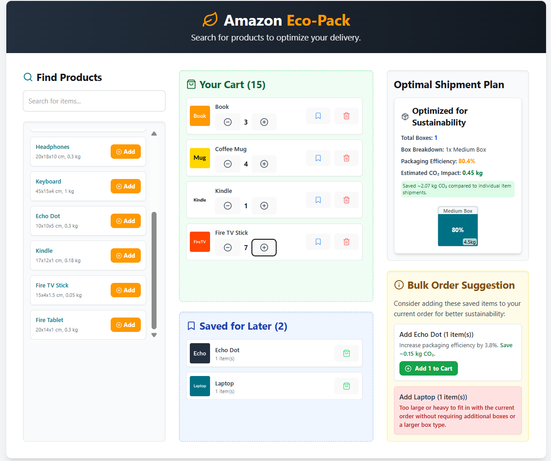
Task: Click Total Boxes: 1 text
Action: 419,138
